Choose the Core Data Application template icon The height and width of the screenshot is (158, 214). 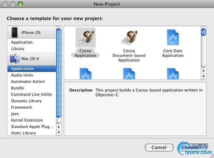coord(173,37)
